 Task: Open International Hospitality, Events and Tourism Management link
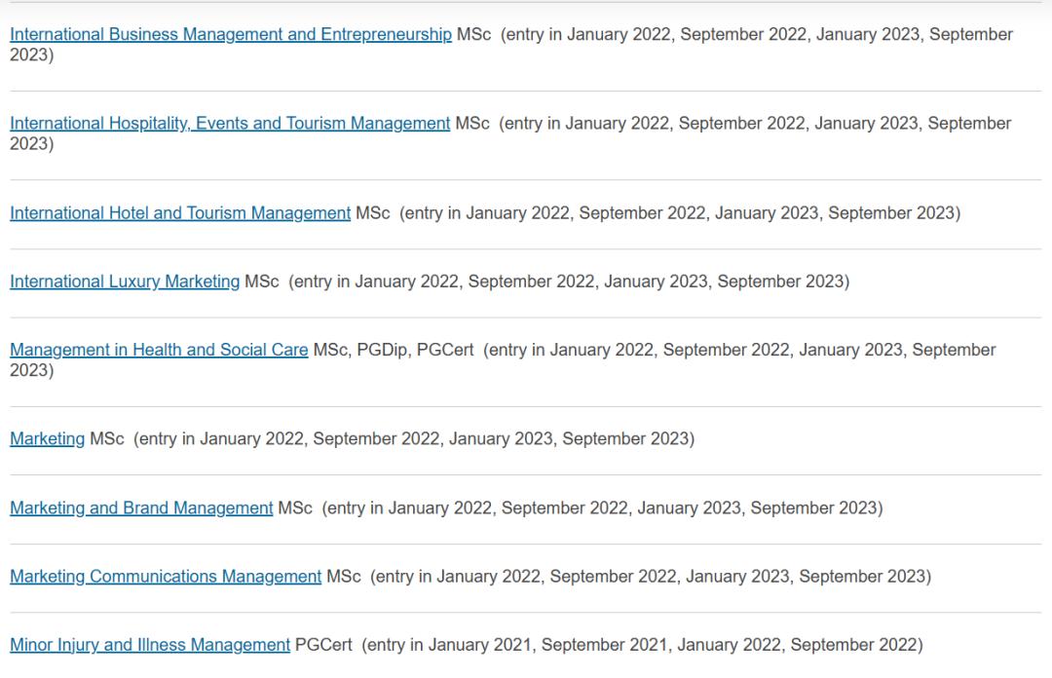pyautogui.click(x=230, y=124)
